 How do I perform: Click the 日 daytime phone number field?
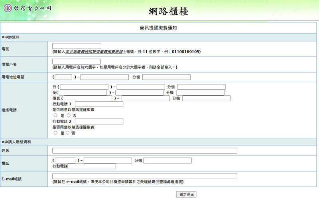tap(141, 87)
